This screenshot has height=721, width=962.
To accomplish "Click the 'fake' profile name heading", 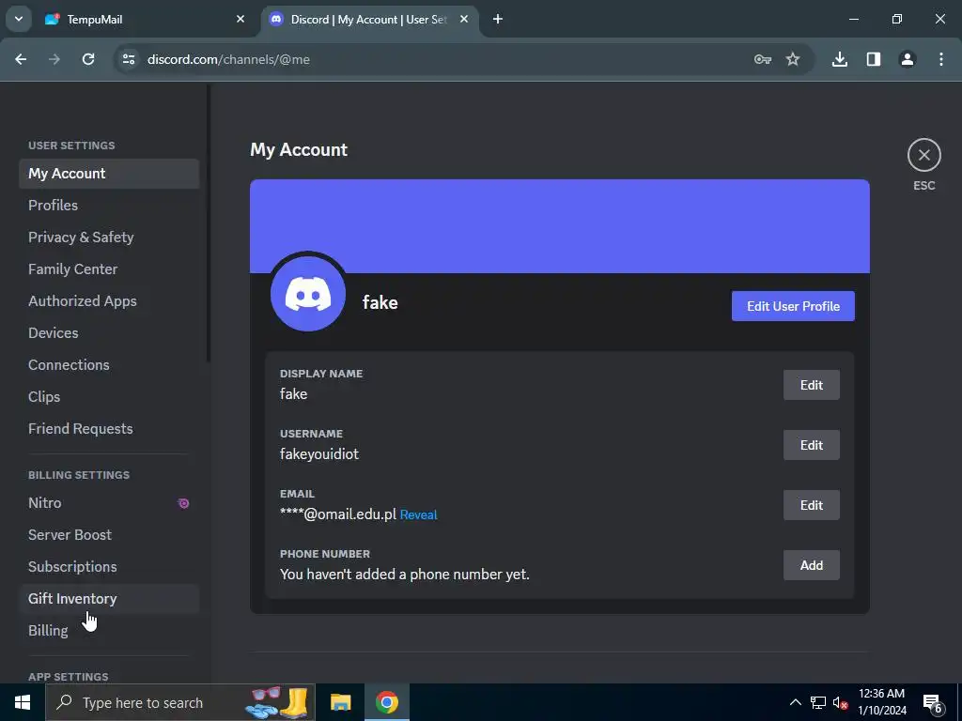I will [380, 302].
